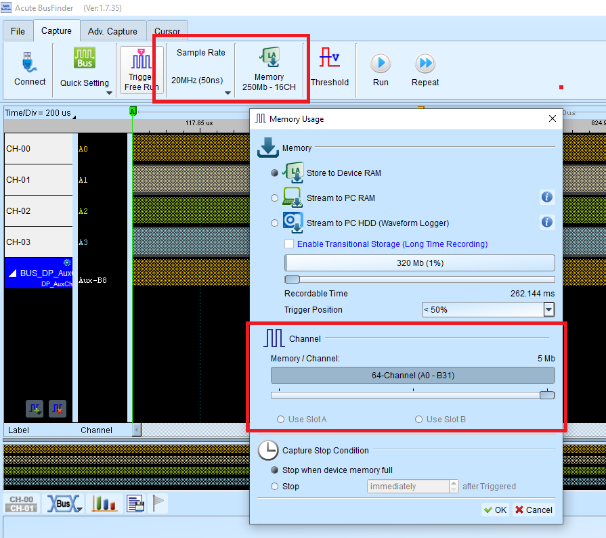Screen dimensions: 606x538
Task: Start capture with the Run button
Action: 381,63
